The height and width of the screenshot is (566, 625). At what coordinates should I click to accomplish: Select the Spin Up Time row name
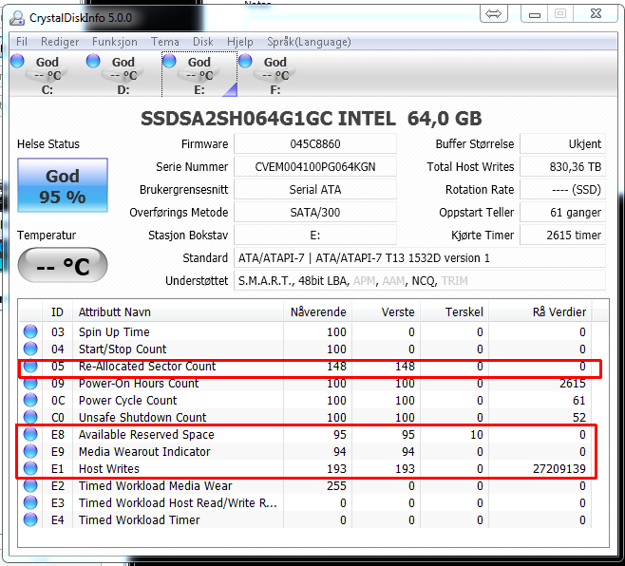pos(114,331)
